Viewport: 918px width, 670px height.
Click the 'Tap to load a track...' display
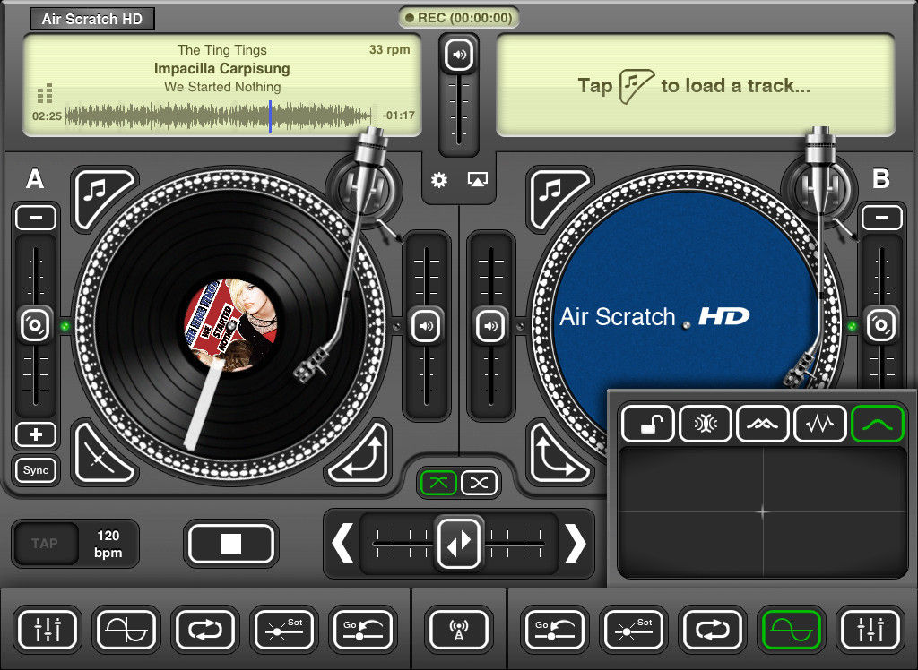tap(695, 85)
